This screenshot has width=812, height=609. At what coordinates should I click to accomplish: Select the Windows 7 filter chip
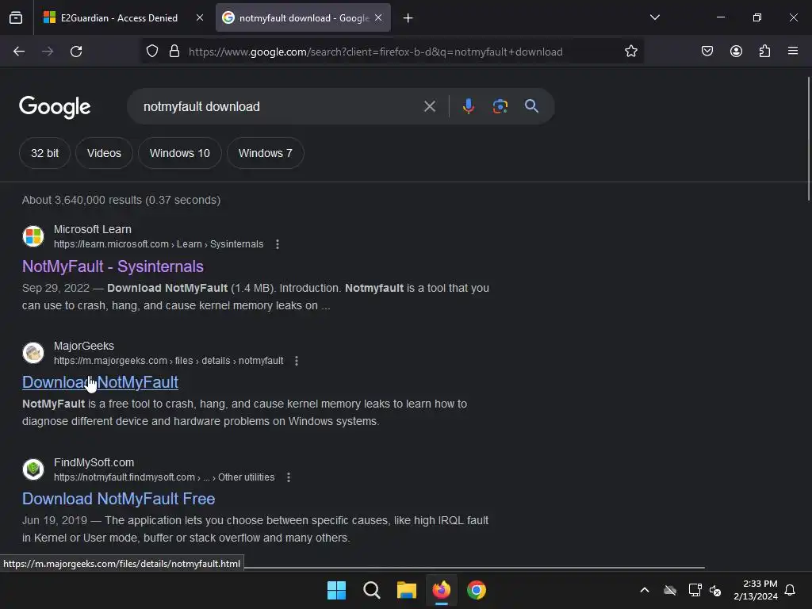tap(265, 153)
